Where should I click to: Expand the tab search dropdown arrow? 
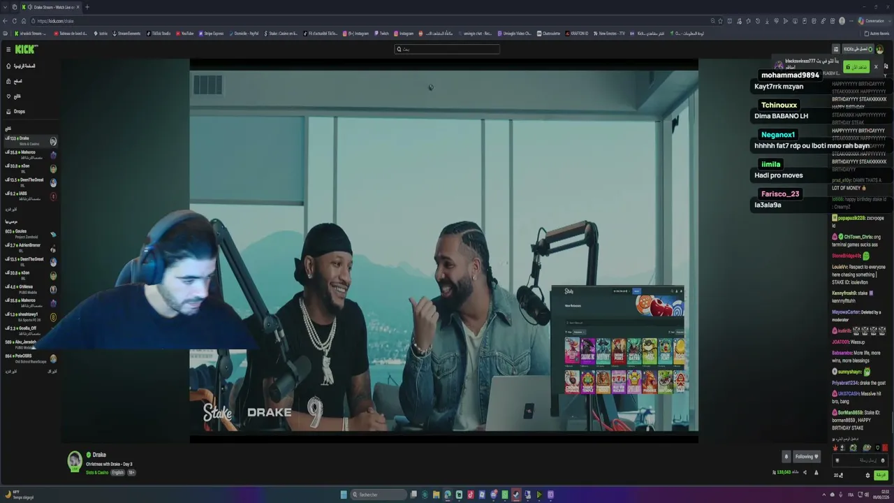(6, 7)
